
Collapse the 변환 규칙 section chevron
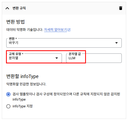[x=7, y=8]
